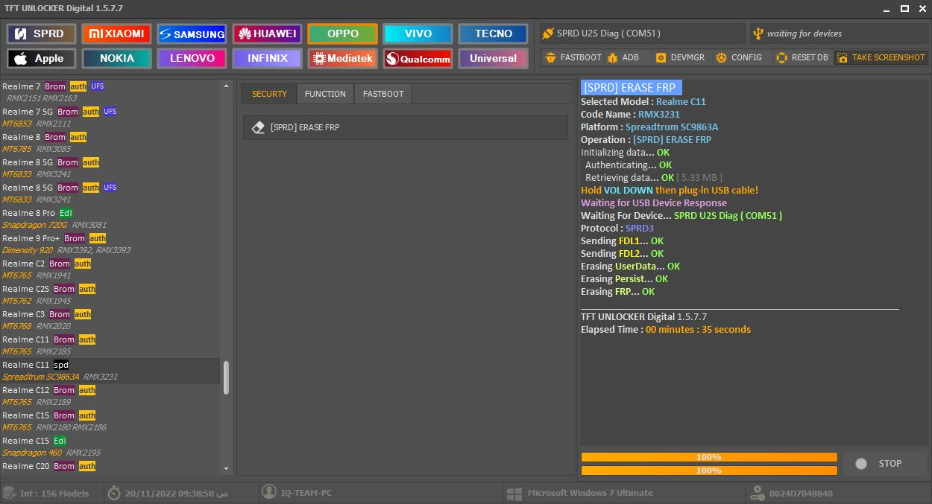
Task: Switch to the FUNCTION tab
Action: point(325,94)
